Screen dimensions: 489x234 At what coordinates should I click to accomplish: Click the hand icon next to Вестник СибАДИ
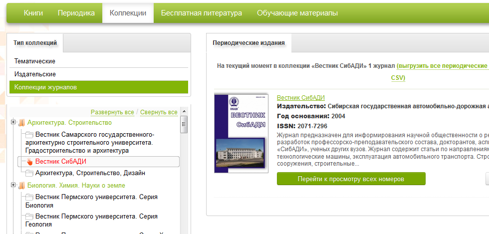tap(29, 162)
